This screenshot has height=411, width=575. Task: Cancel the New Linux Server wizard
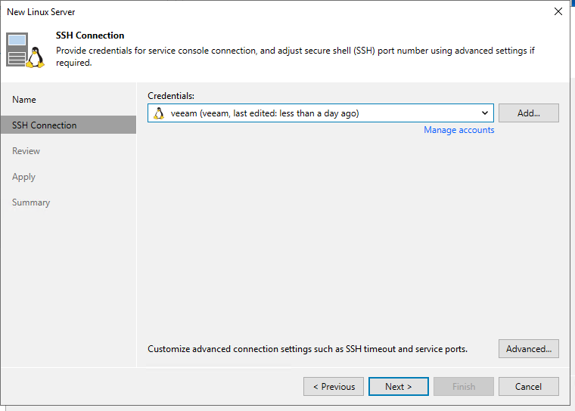(x=528, y=387)
